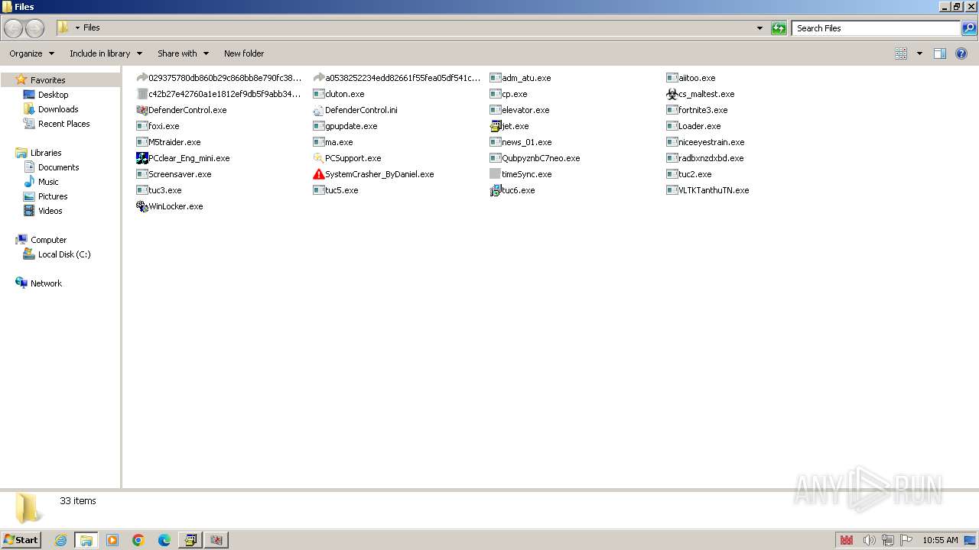Show the preview pane

point(940,53)
